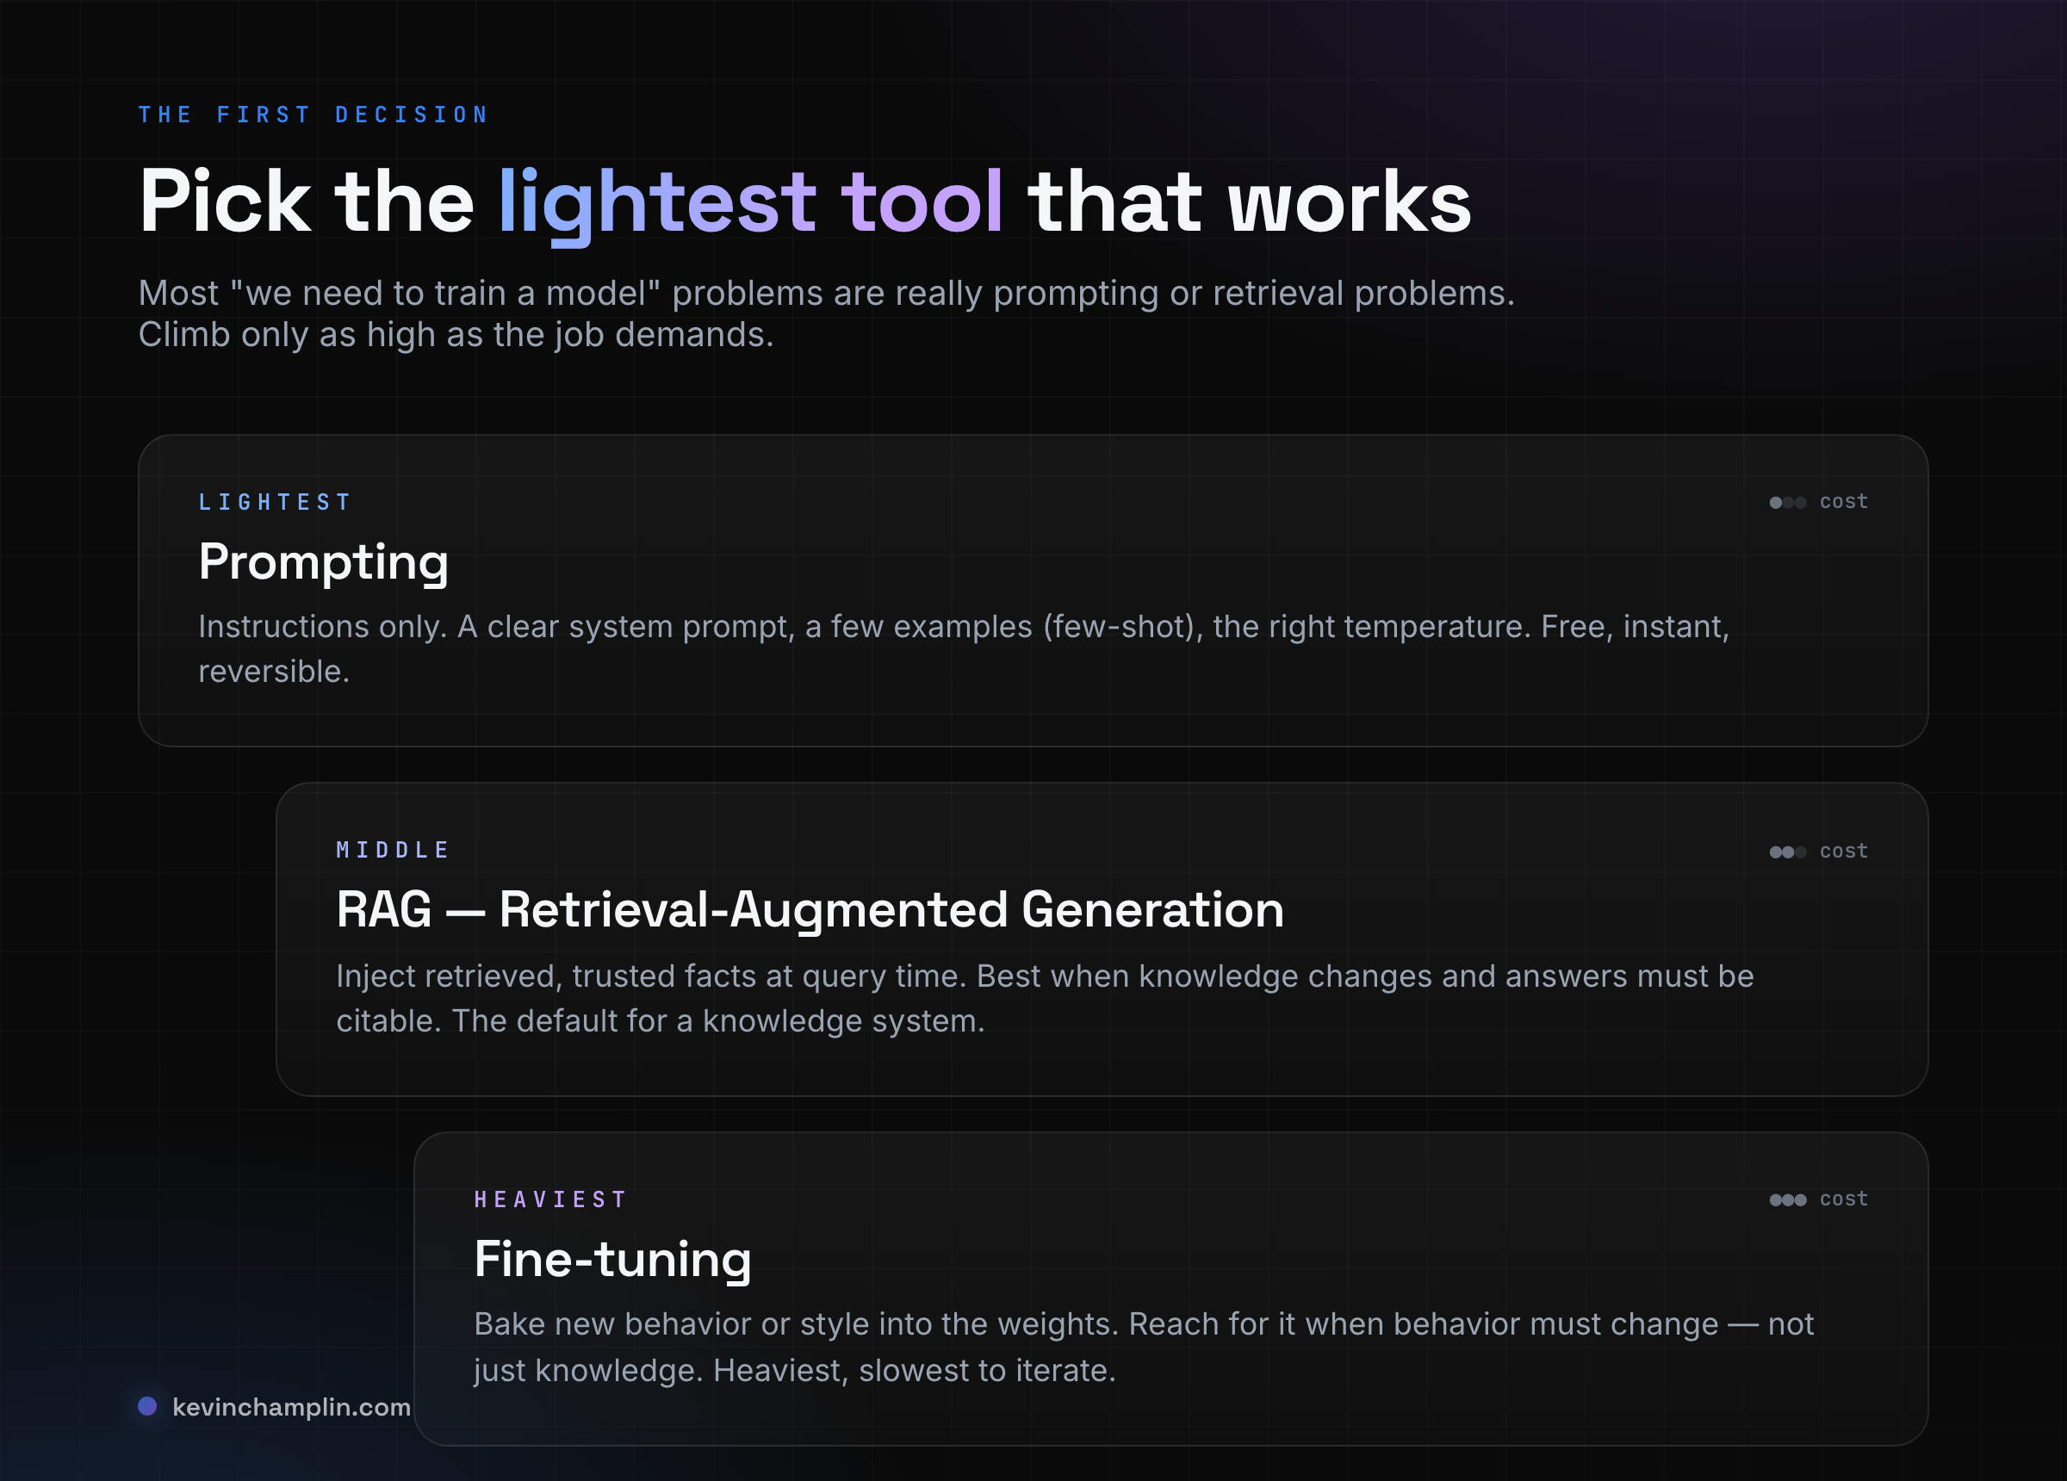Click the cost dots on the Fine-tuning card
This screenshot has height=1481, width=2067.
pyautogui.click(x=1787, y=1200)
